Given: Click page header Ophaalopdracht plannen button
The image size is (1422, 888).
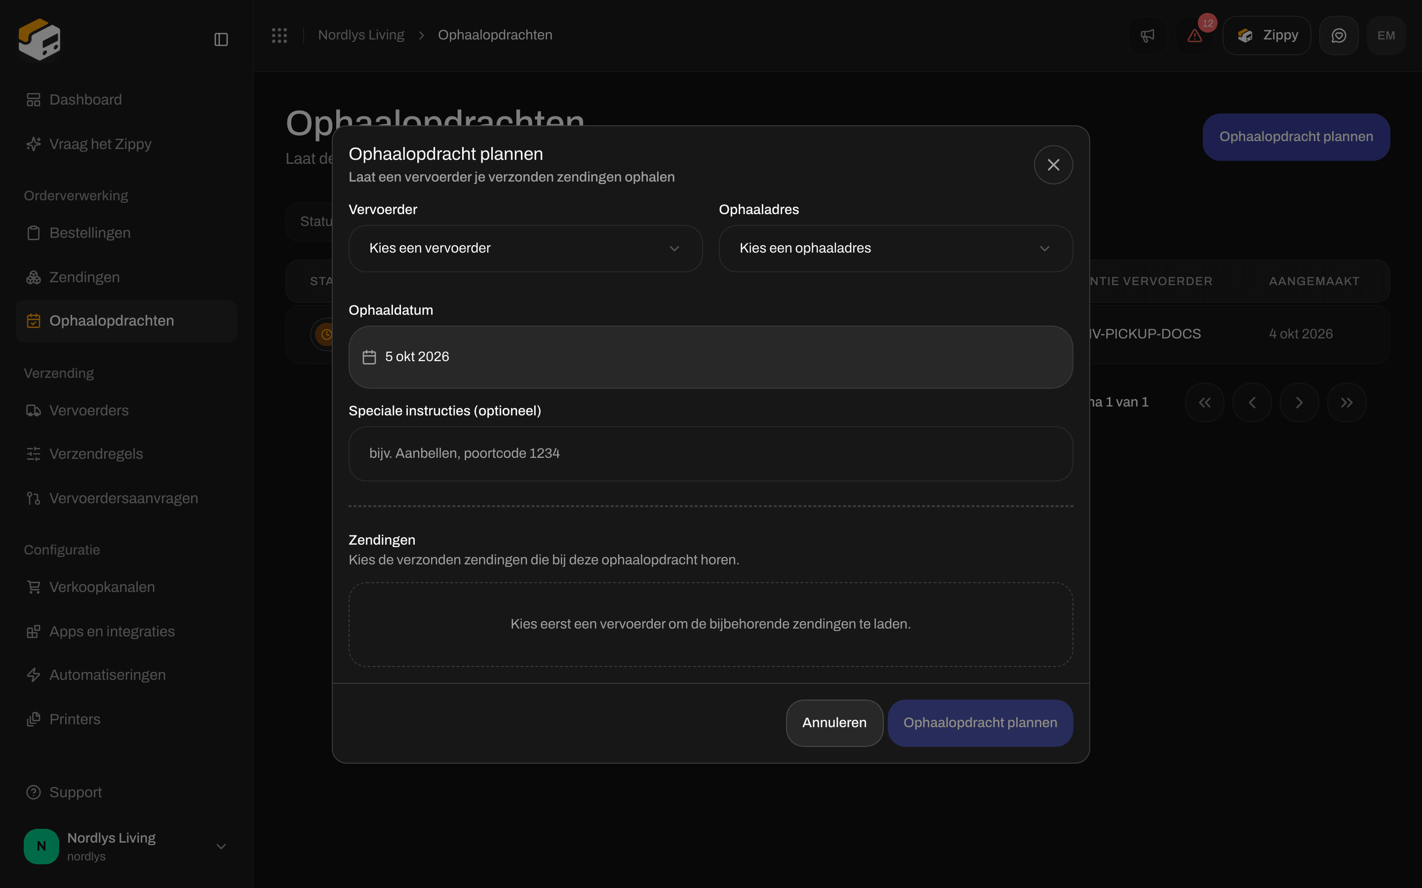Looking at the screenshot, I should (x=1296, y=137).
